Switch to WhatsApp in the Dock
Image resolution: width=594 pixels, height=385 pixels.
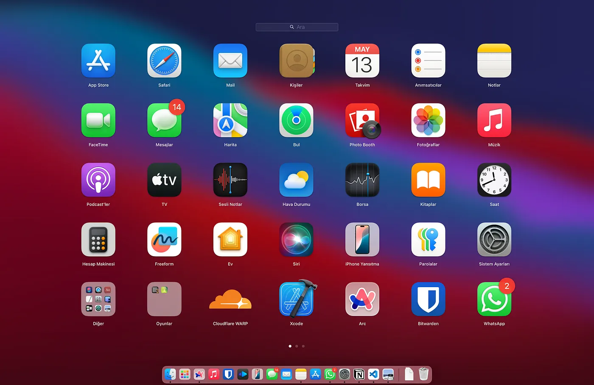click(x=330, y=374)
